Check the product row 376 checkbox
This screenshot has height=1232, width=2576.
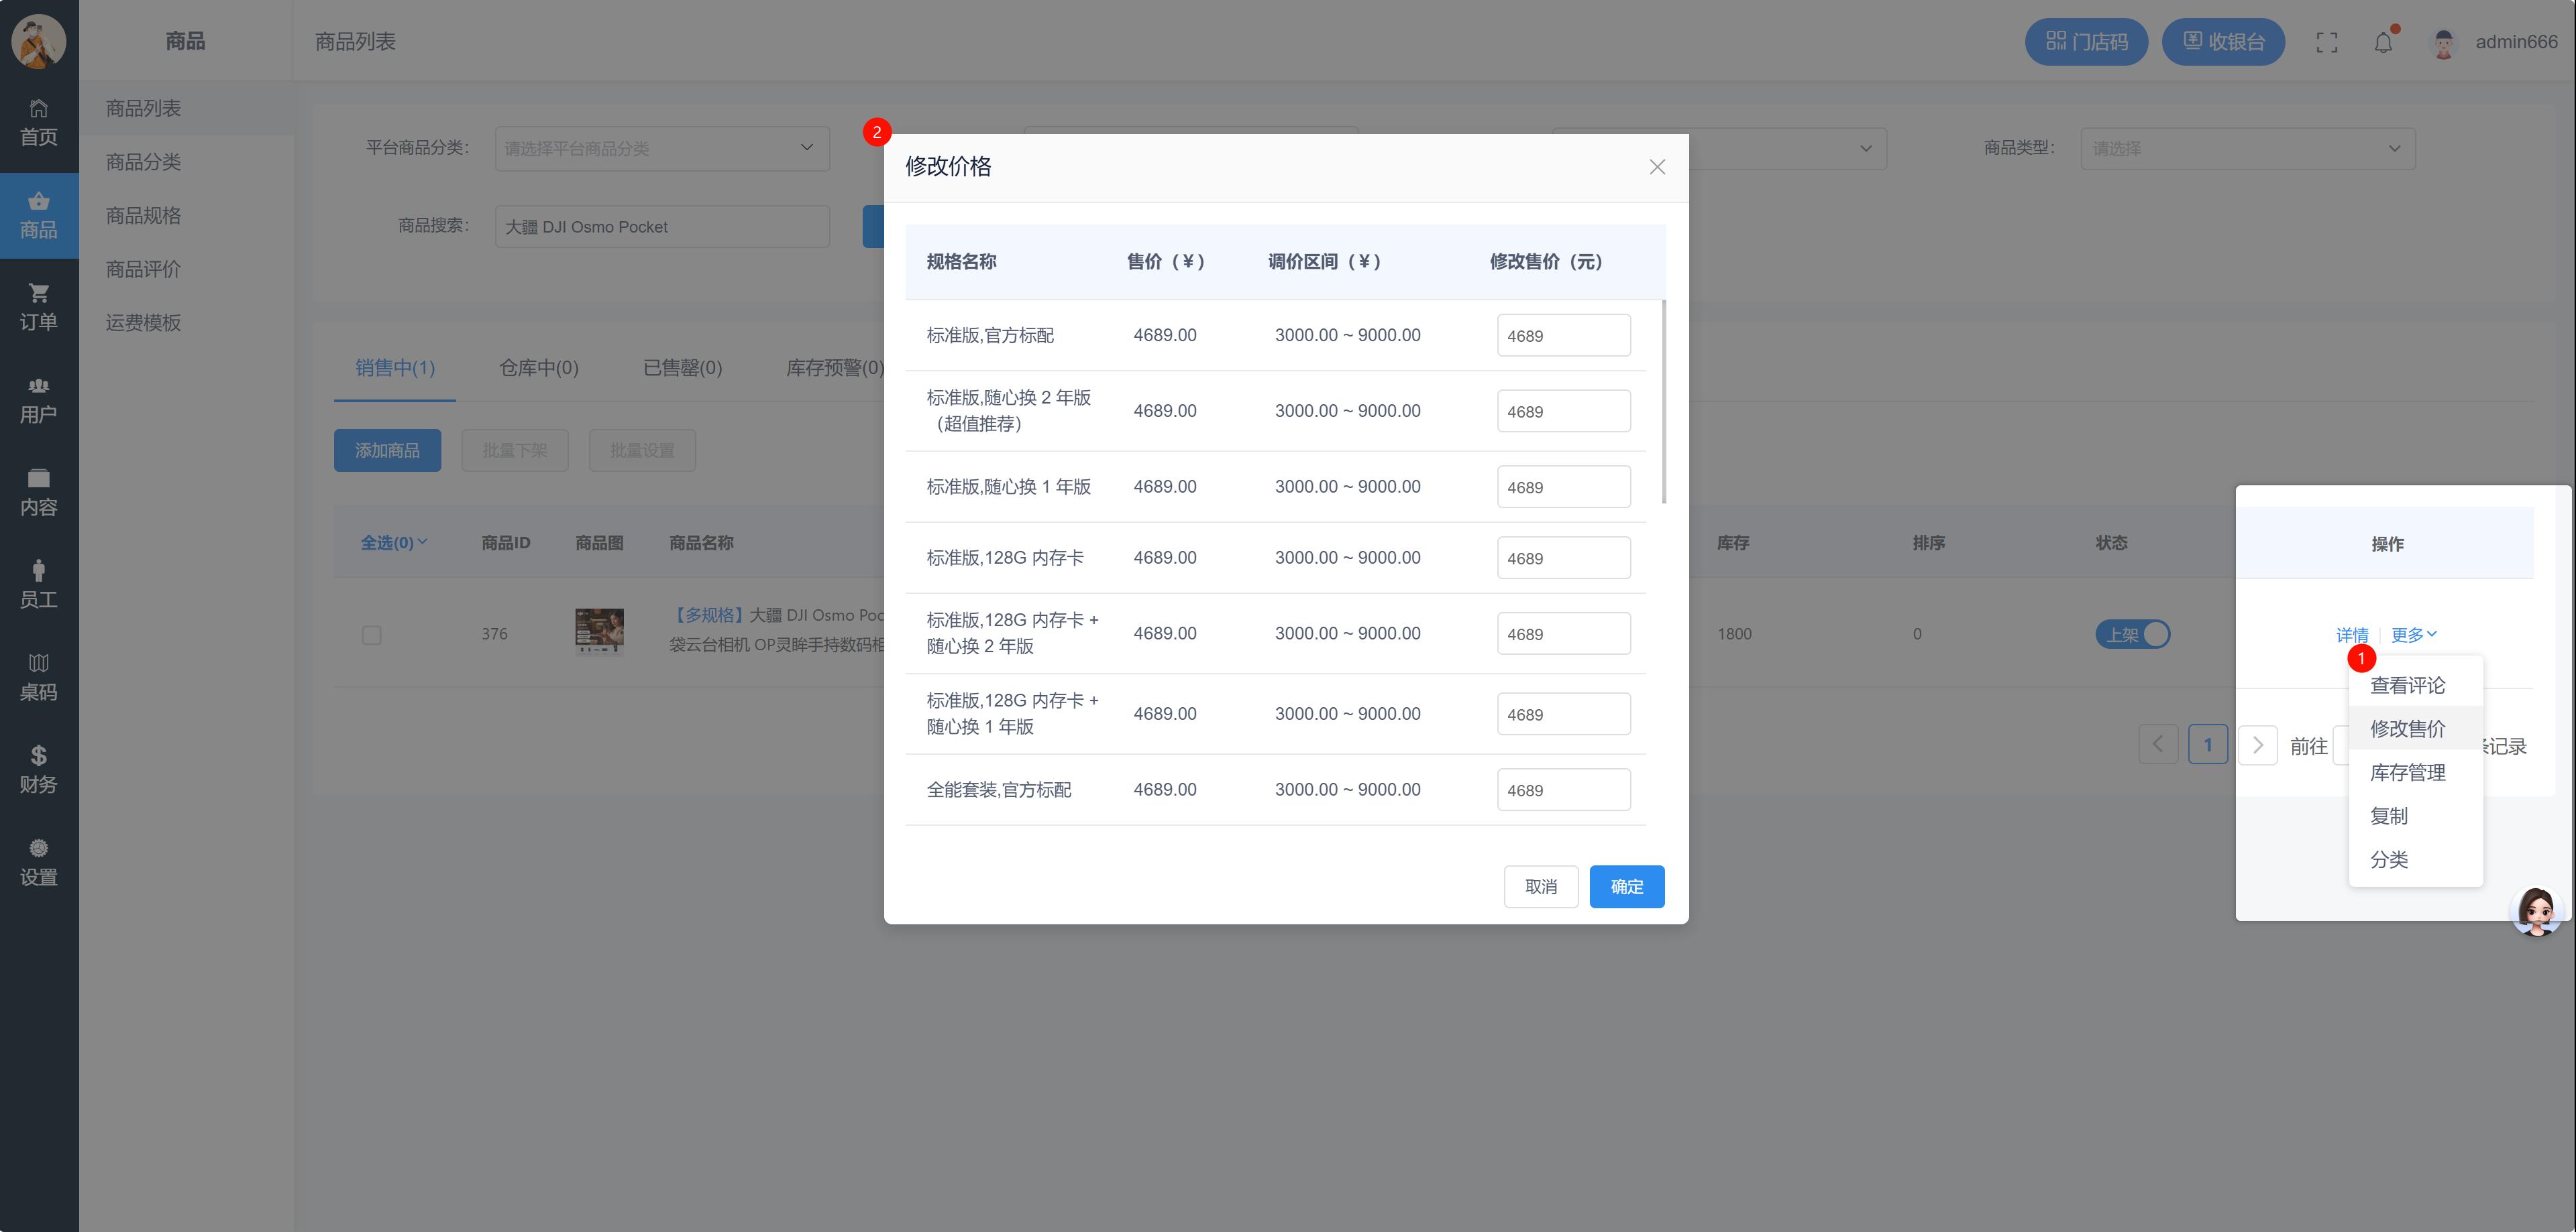pyautogui.click(x=371, y=635)
